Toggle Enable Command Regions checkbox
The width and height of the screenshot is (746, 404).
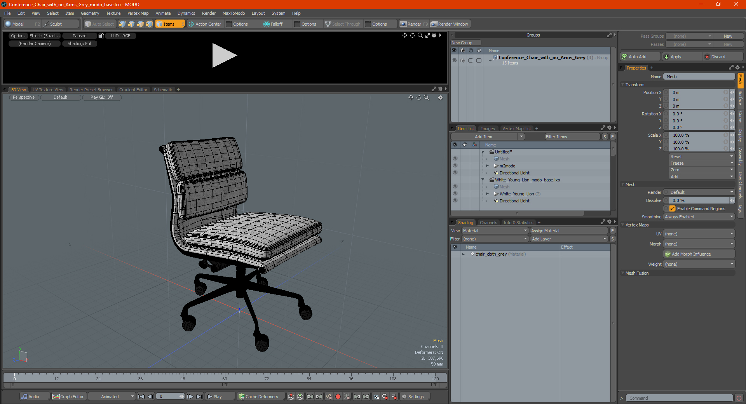(x=673, y=209)
